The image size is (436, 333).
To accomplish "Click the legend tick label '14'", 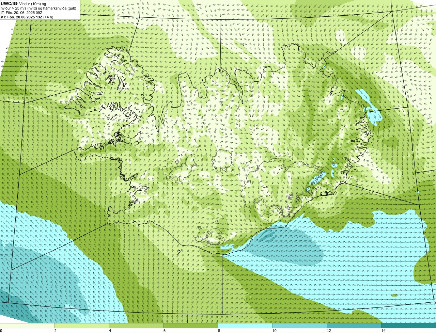I will (383, 331).
